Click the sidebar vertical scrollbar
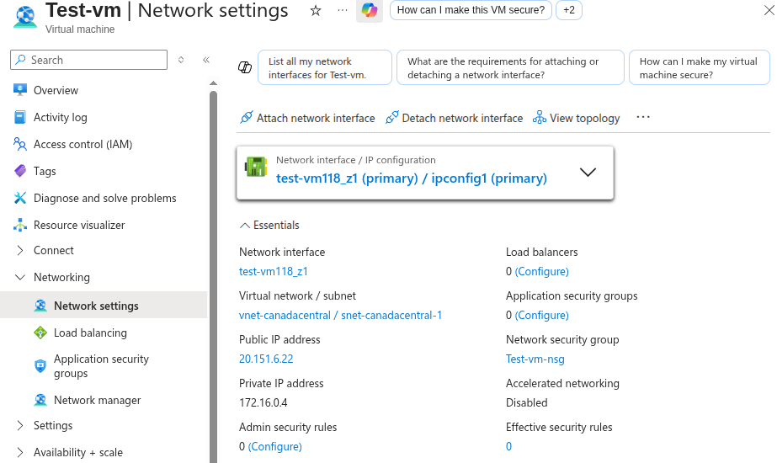This screenshot has height=463, width=777. tap(213, 278)
